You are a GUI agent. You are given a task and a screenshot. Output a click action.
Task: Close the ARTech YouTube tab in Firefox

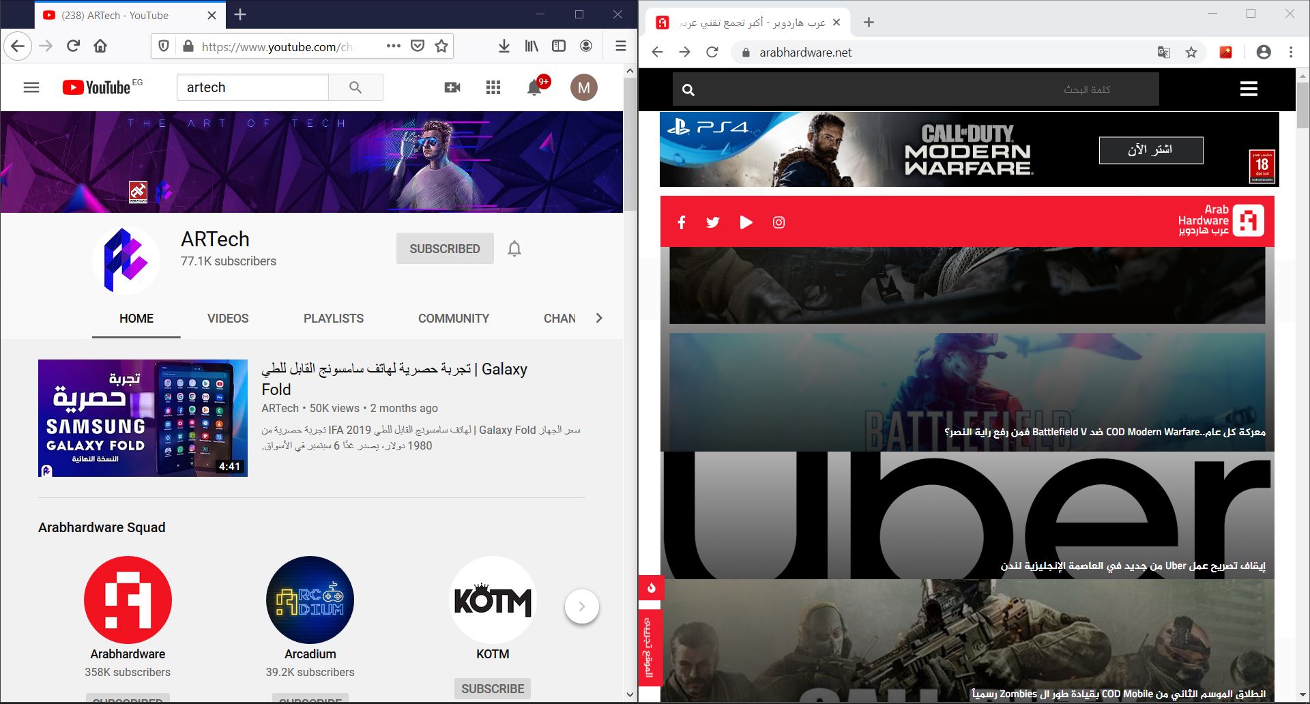pyautogui.click(x=212, y=15)
